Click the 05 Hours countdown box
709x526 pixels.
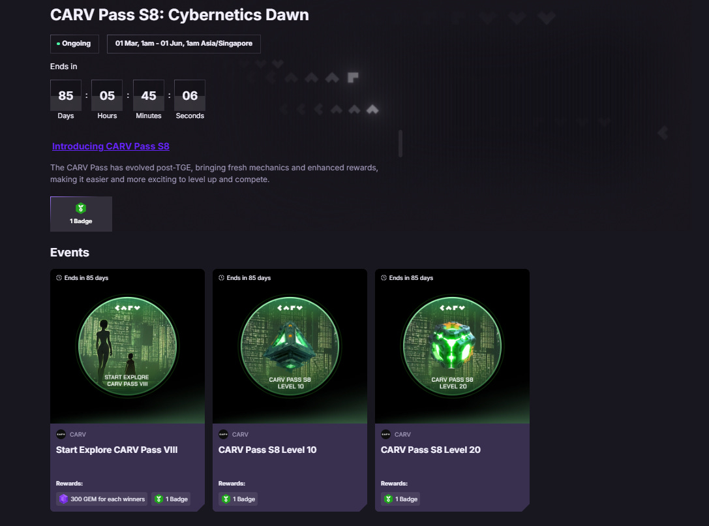pos(107,95)
